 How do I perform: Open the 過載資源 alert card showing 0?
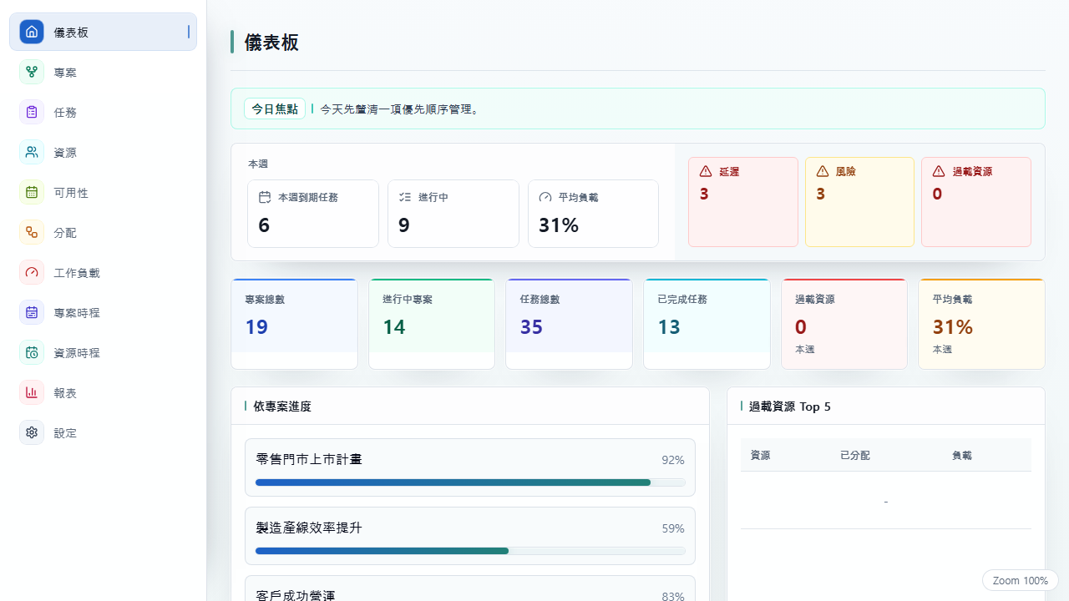[976, 202]
